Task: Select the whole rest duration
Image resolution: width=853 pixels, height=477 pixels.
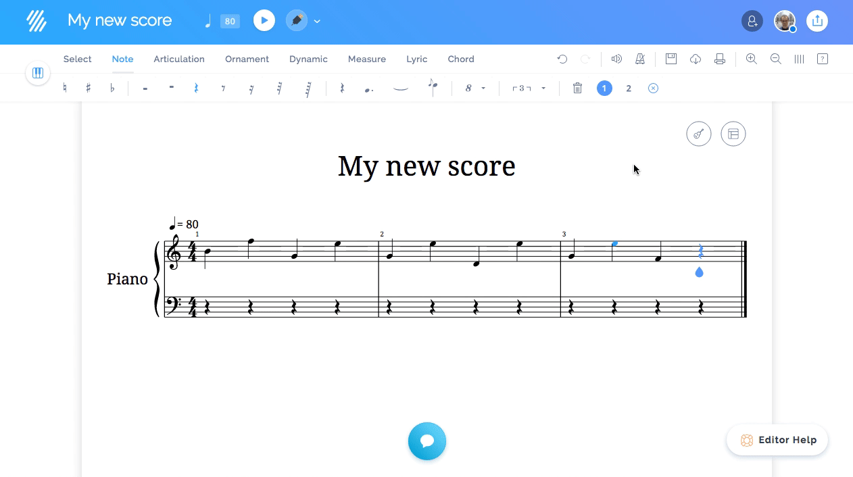Action: coord(145,88)
